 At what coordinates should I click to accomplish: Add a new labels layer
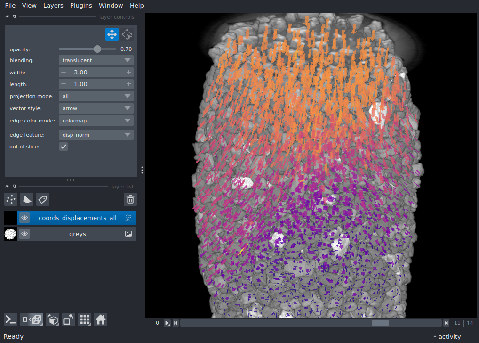[x=43, y=199]
